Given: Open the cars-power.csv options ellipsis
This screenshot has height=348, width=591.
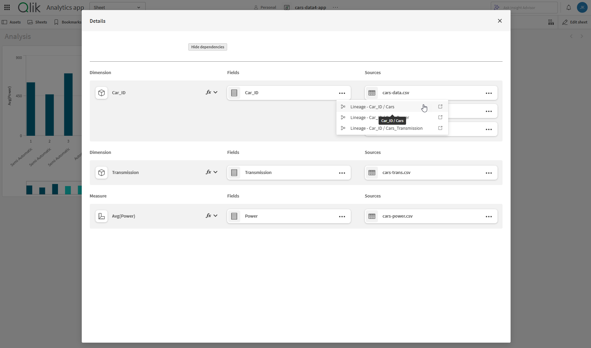Looking at the screenshot, I should (x=488, y=216).
